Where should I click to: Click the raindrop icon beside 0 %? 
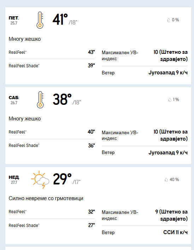(x=169, y=20)
